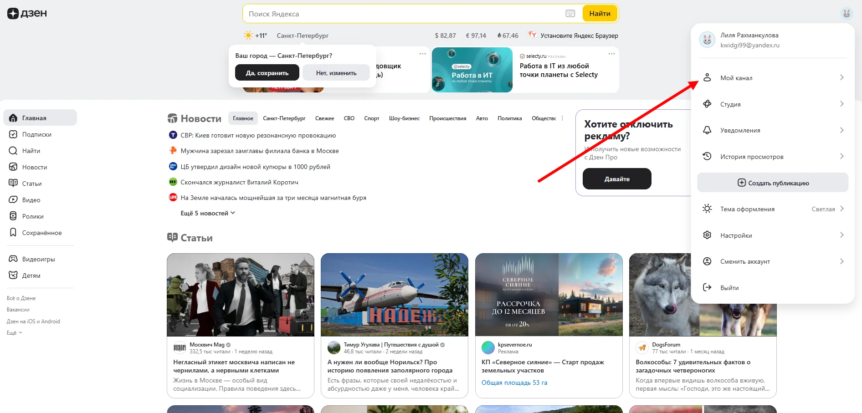
Task: Expand Уведомления chevron arrow
Action: pos(842,130)
